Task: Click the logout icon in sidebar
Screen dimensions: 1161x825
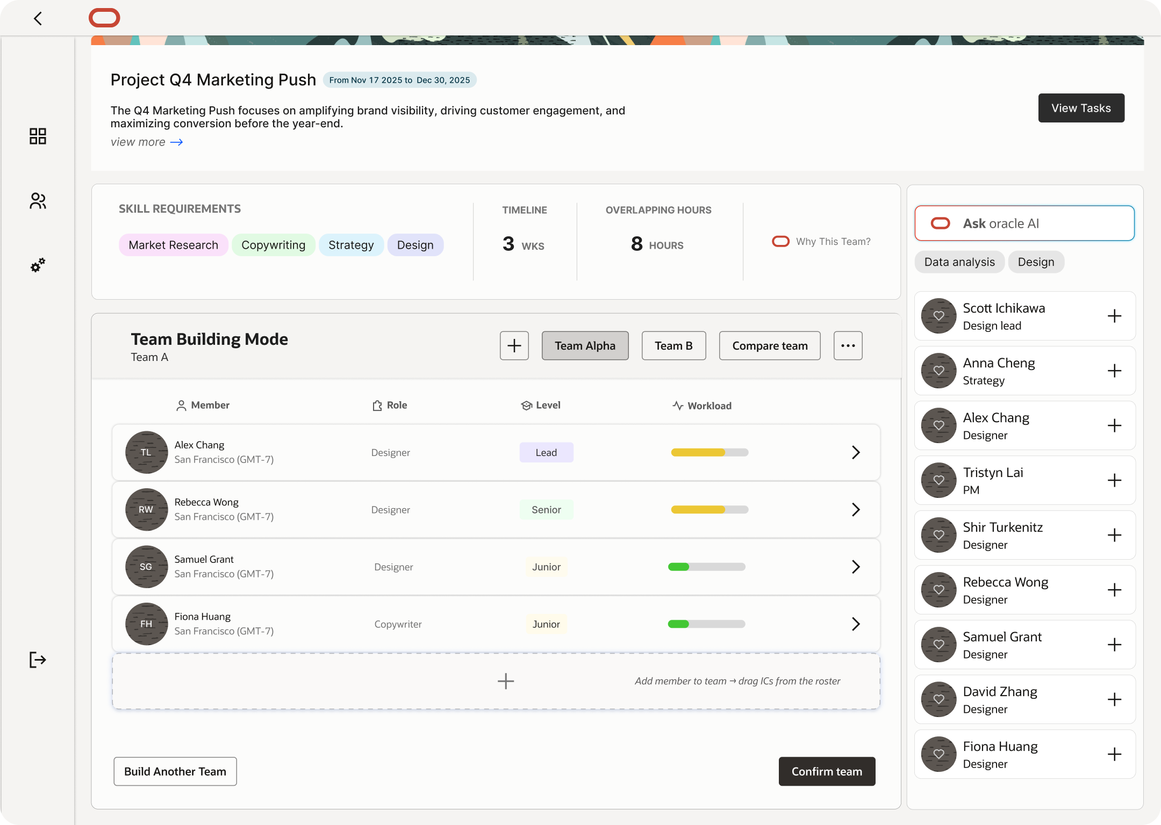Action: pyautogui.click(x=38, y=660)
